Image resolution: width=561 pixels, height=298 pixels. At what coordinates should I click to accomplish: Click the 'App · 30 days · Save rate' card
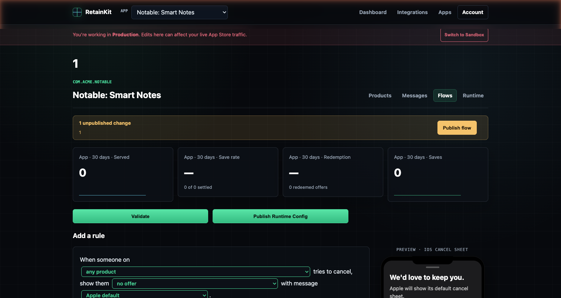coord(228,172)
